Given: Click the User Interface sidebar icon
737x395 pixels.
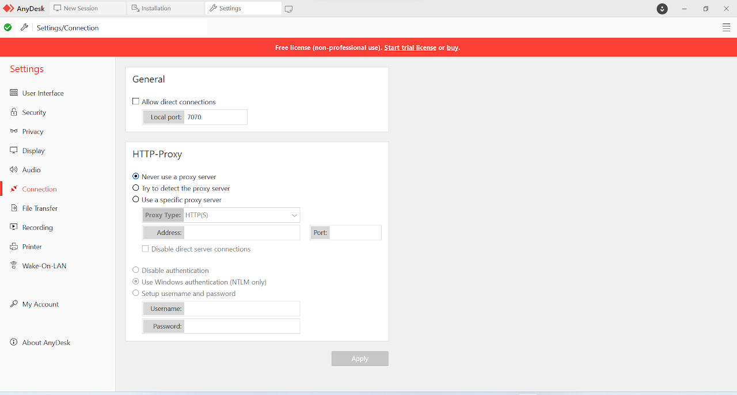Looking at the screenshot, I should (14, 93).
